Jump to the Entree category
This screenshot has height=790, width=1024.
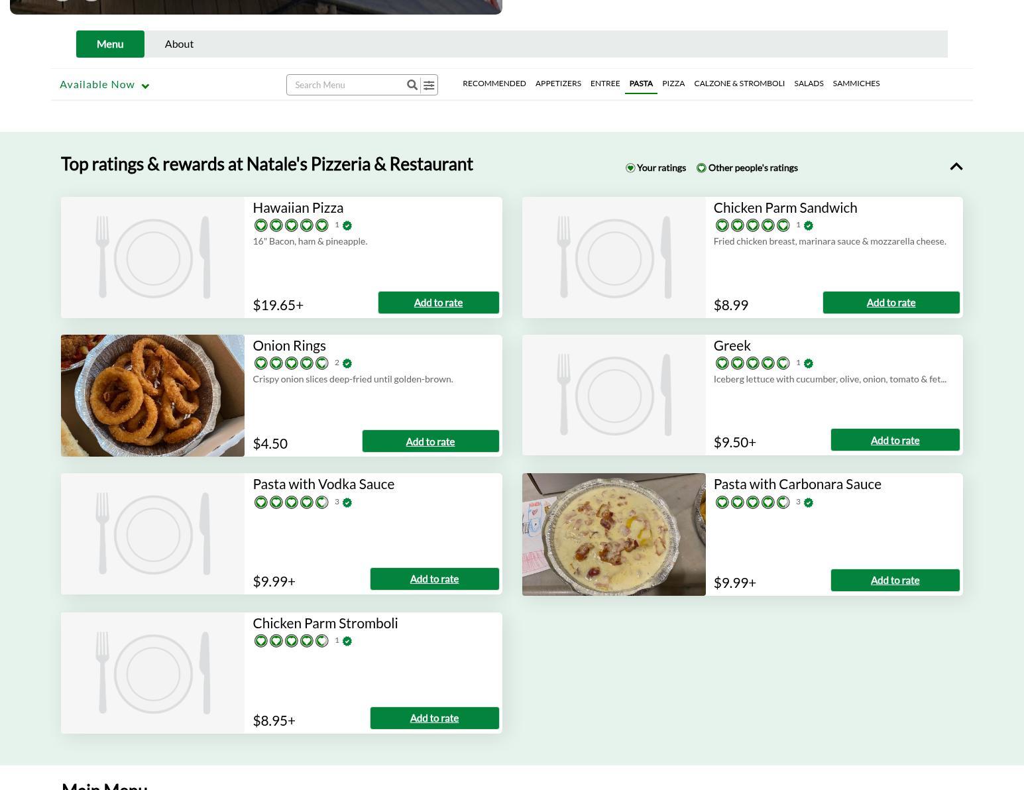coord(605,84)
